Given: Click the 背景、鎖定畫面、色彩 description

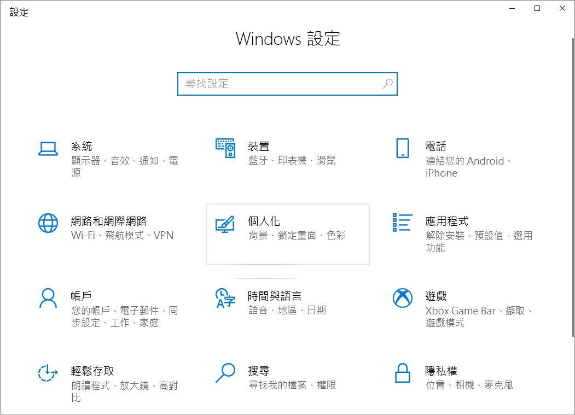Looking at the screenshot, I should [x=297, y=235].
